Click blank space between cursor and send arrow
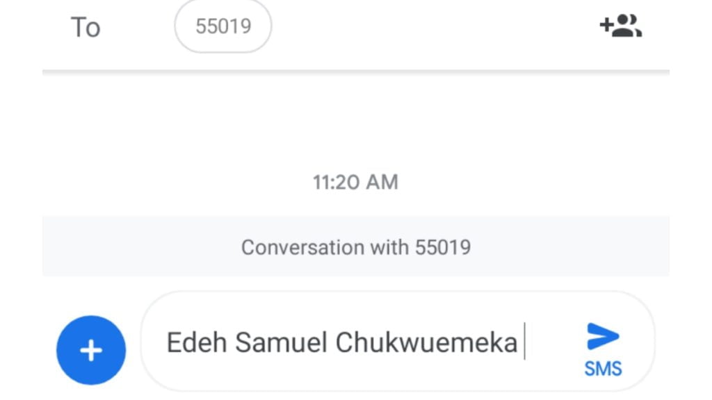712x400 pixels. (x=553, y=343)
